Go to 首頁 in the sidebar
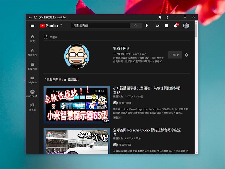 32,39
